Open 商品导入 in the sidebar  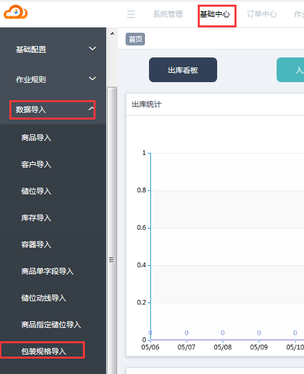coord(36,138)
